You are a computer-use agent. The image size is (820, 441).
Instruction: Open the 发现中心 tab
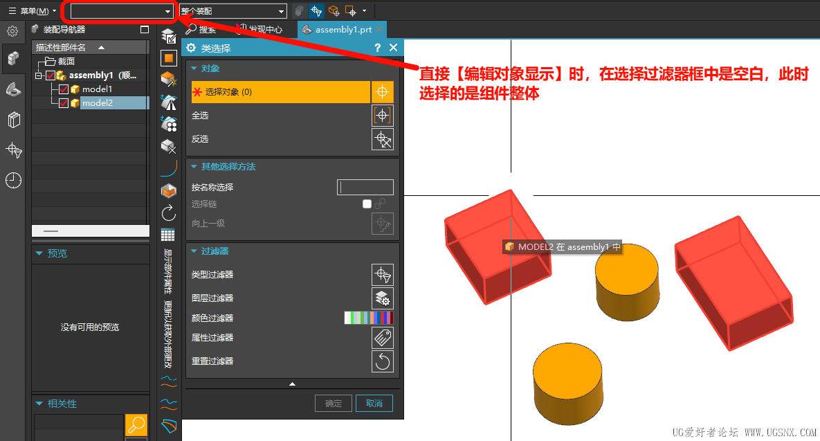[x=260, y=29]
